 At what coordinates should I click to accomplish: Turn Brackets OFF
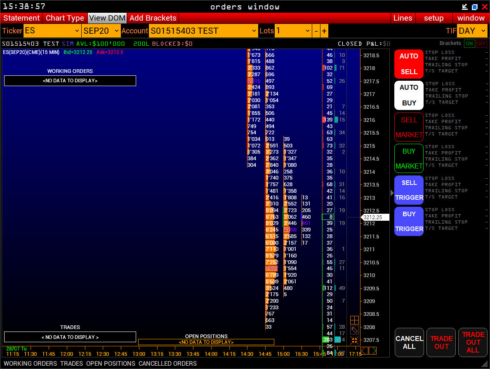tap(481, 44)
